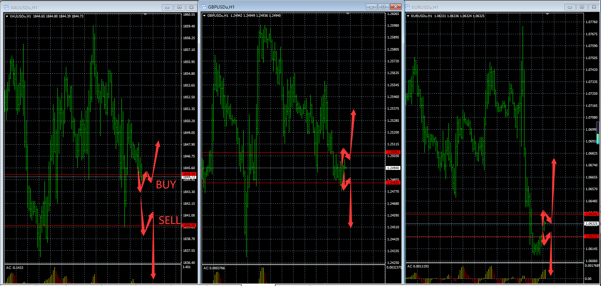Click the EURUSDu,H1 window title icon

(408, 7)
